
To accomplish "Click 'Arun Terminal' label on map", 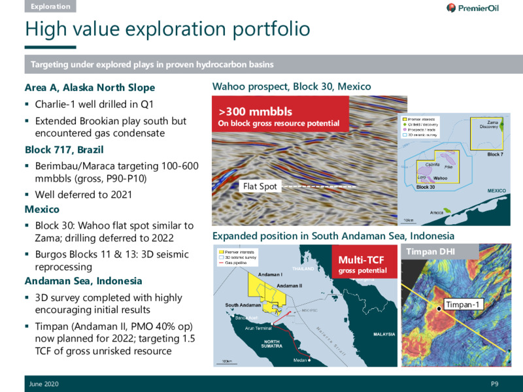I will (258, 329).
